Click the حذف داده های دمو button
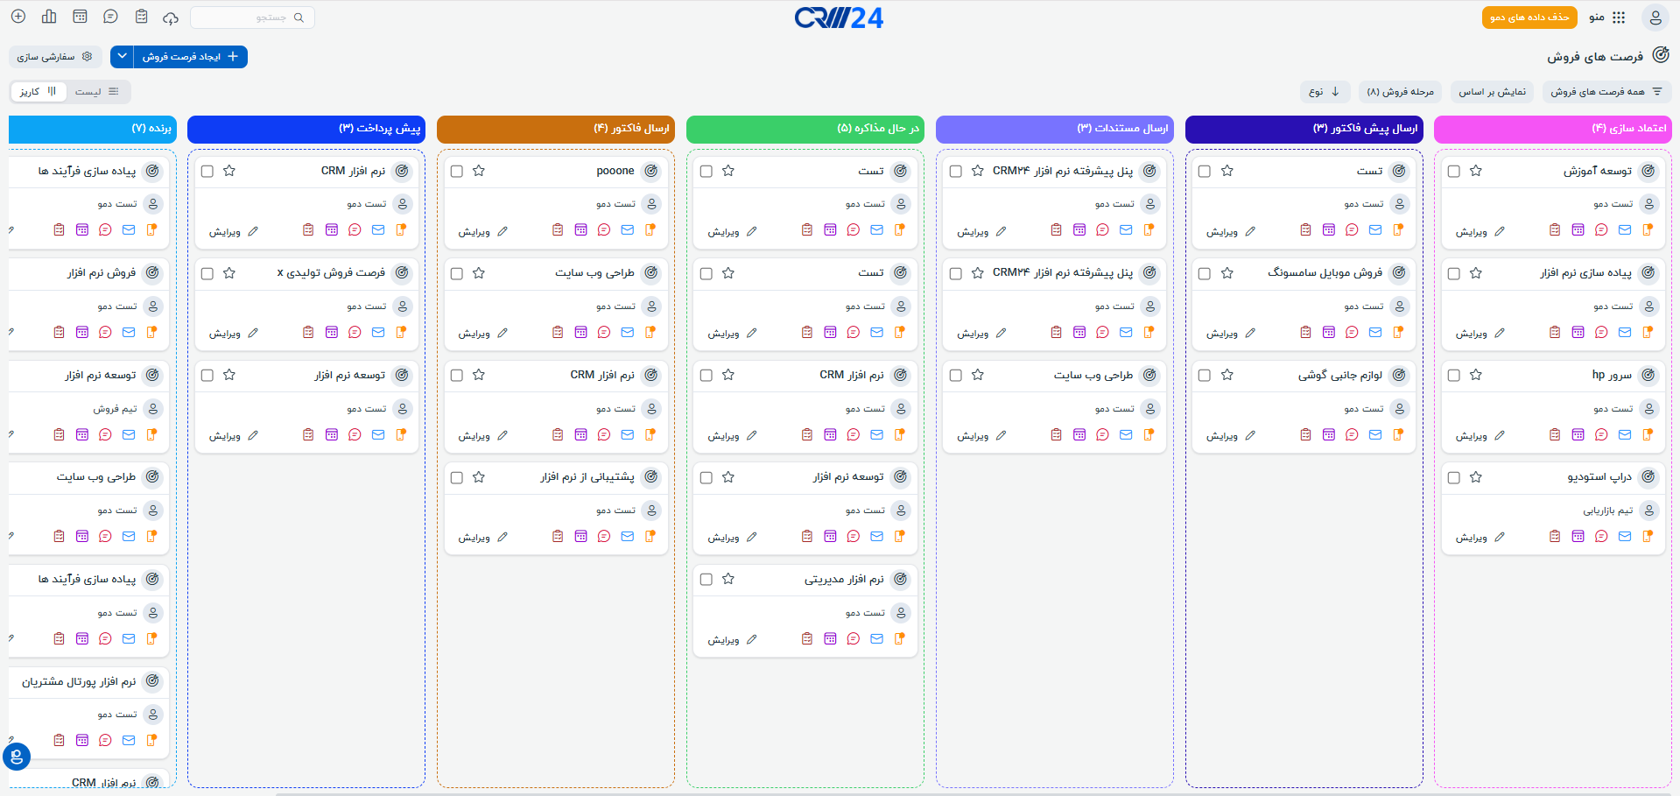 point(1529,18)
